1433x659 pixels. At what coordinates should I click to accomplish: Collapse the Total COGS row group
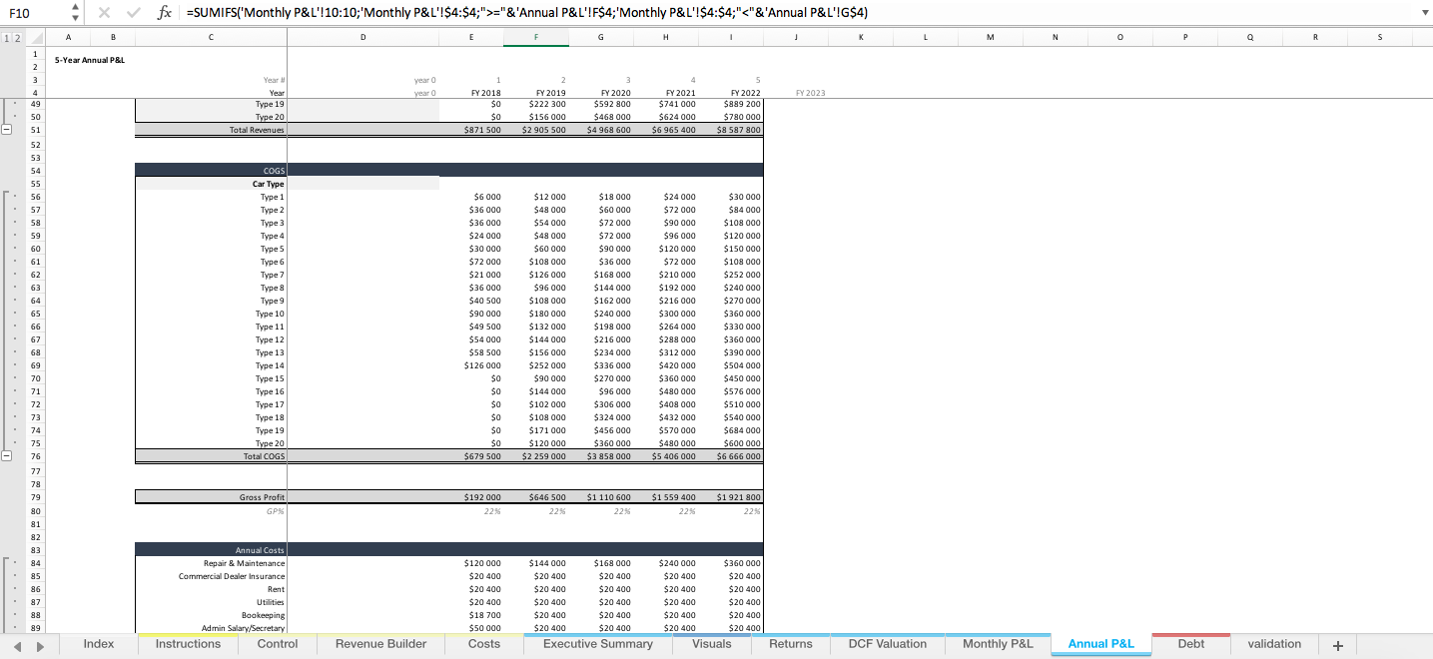(8, 456)
